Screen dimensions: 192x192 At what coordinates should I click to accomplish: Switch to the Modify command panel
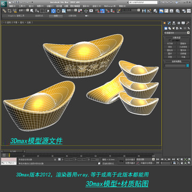coord(169,23)
